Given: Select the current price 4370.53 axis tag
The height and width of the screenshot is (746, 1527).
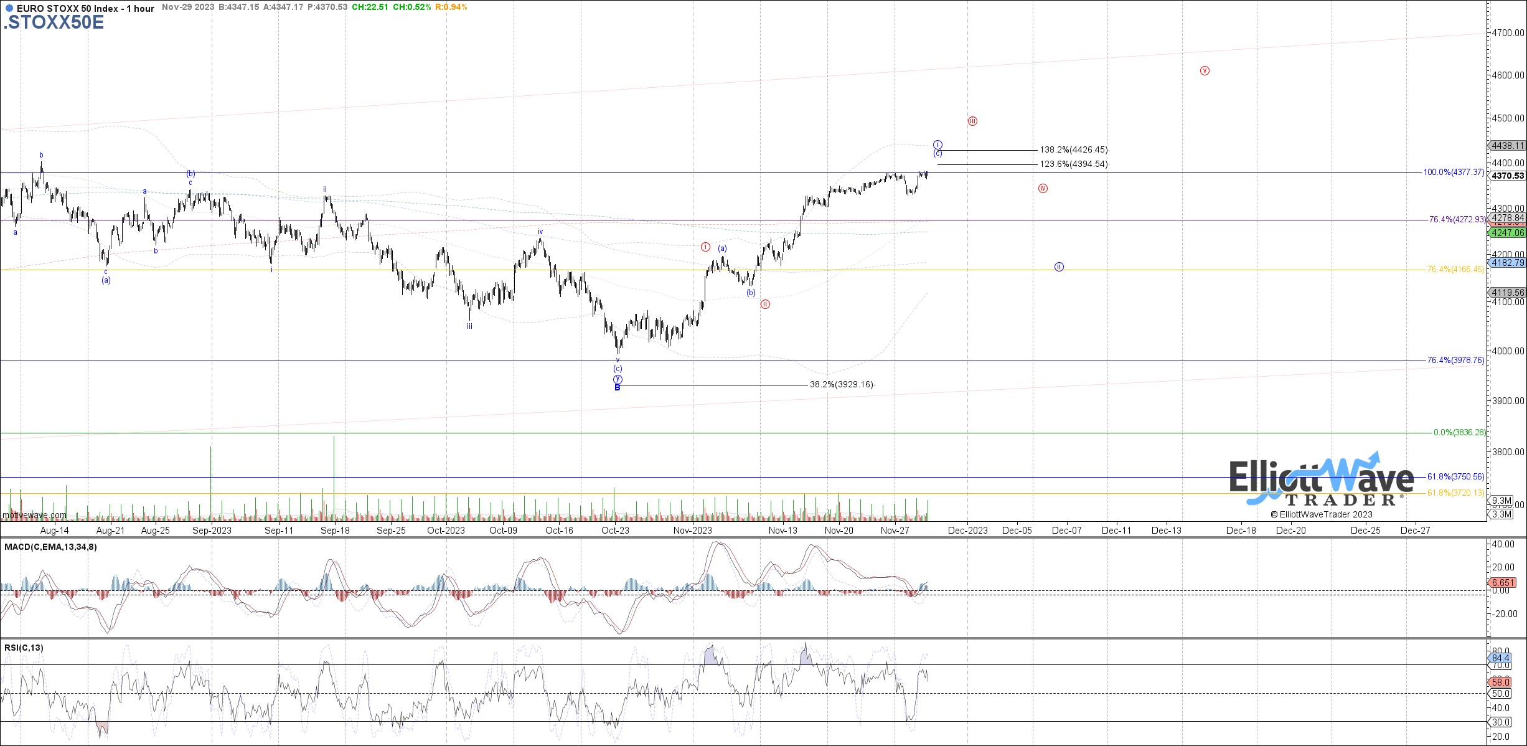Looking at the screenshot, I should 1508,176.
